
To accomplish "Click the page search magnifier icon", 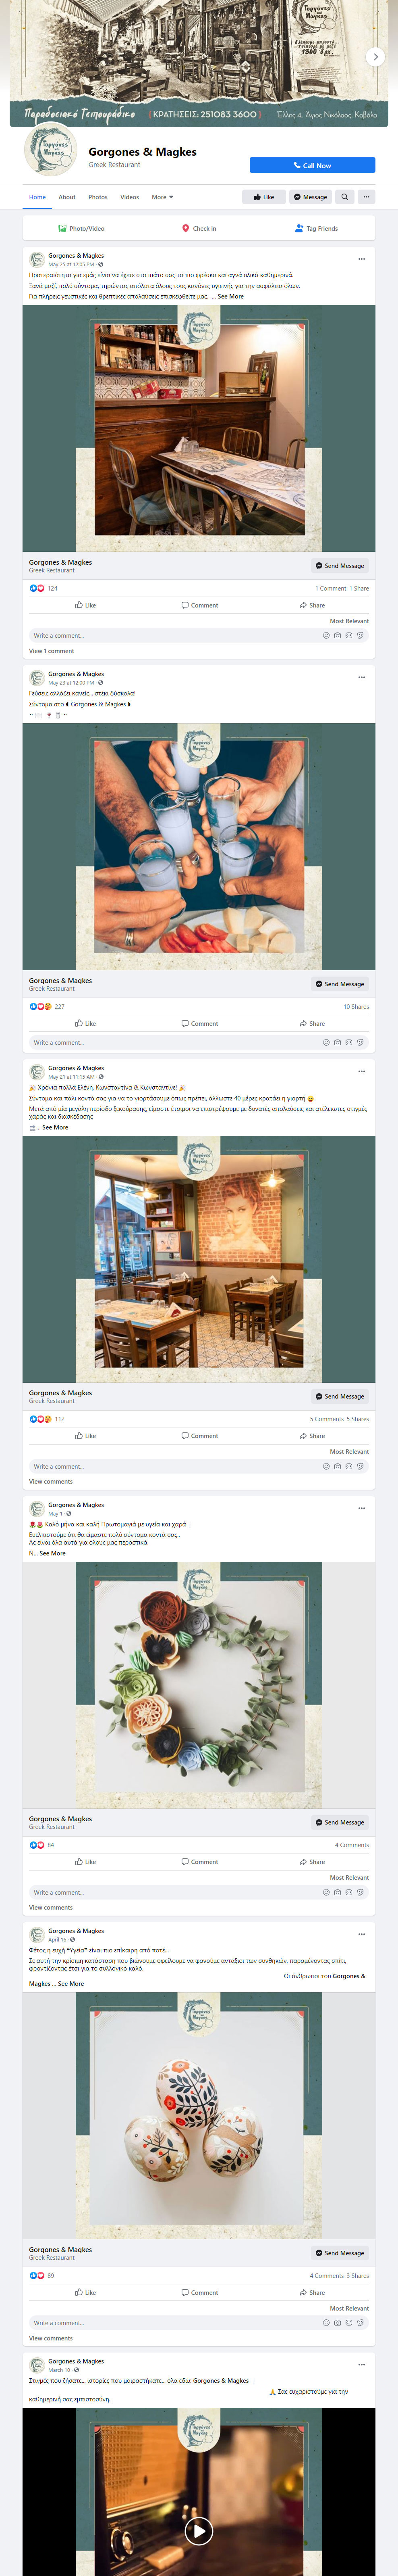I will (x=344, y=197).
